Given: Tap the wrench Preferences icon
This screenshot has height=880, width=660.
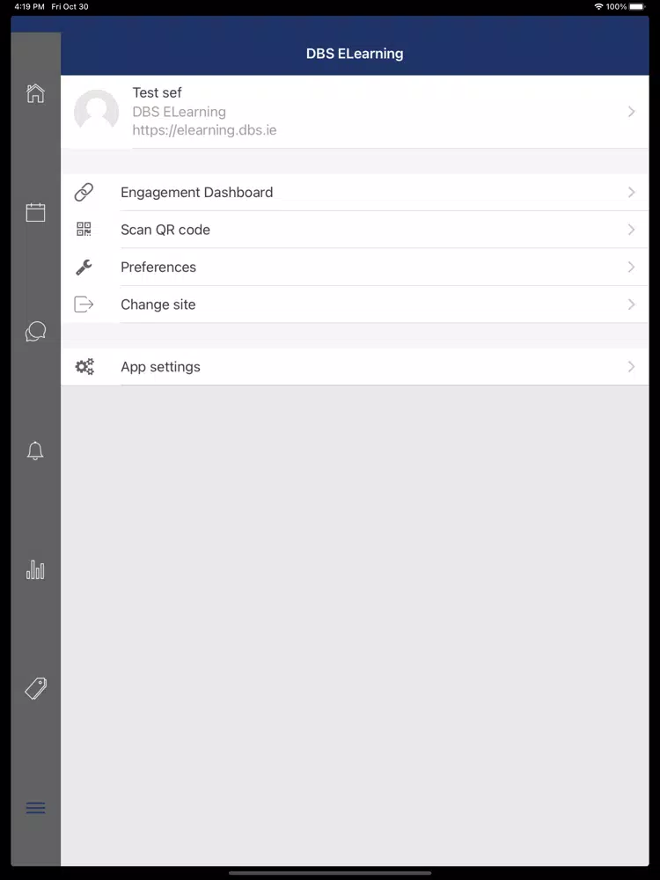Looking at the screenshot, I should click(84, 268).
